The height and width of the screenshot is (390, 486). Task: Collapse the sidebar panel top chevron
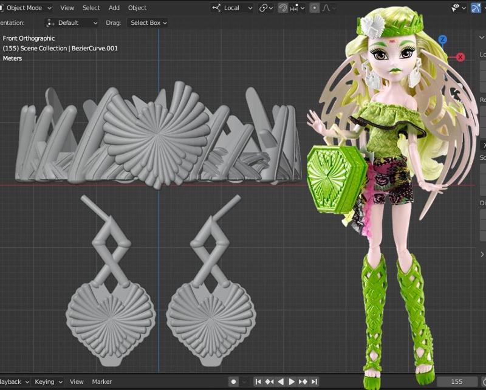[x=481, y=37]
